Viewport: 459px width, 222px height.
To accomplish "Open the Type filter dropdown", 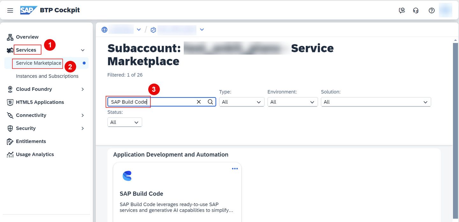I will [x=242, y=102].
